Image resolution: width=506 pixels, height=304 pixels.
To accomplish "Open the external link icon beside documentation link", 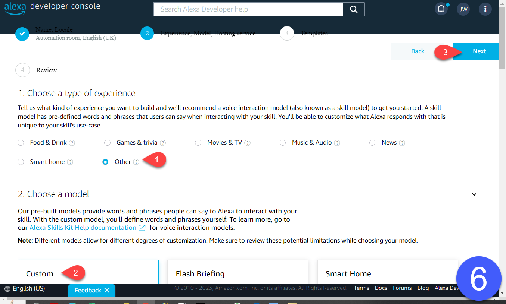I will tap(142, 228).
